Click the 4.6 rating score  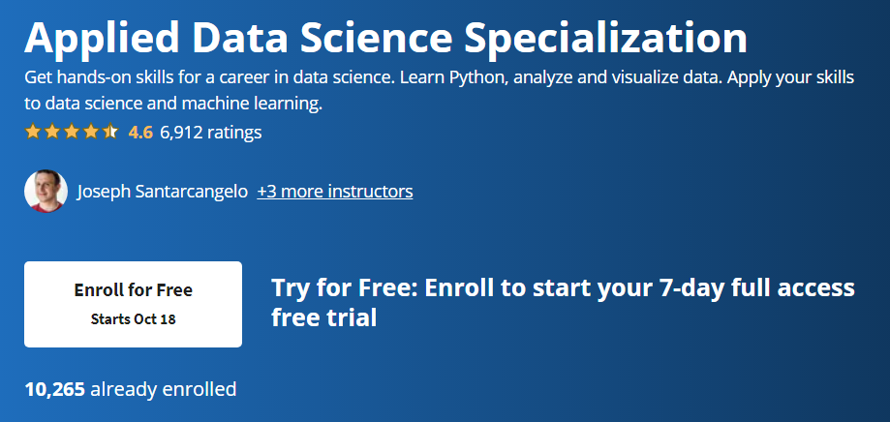(x=140, y=133)
